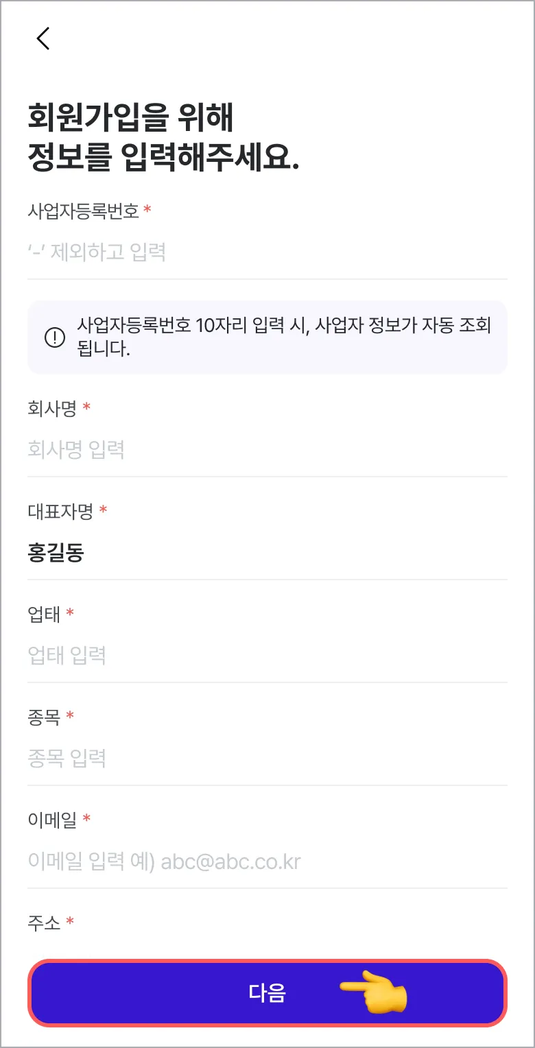Focus the 사업자등록번호 input field
The width and height of the screenshot is (535, 1048).
[x=267, y=252]
